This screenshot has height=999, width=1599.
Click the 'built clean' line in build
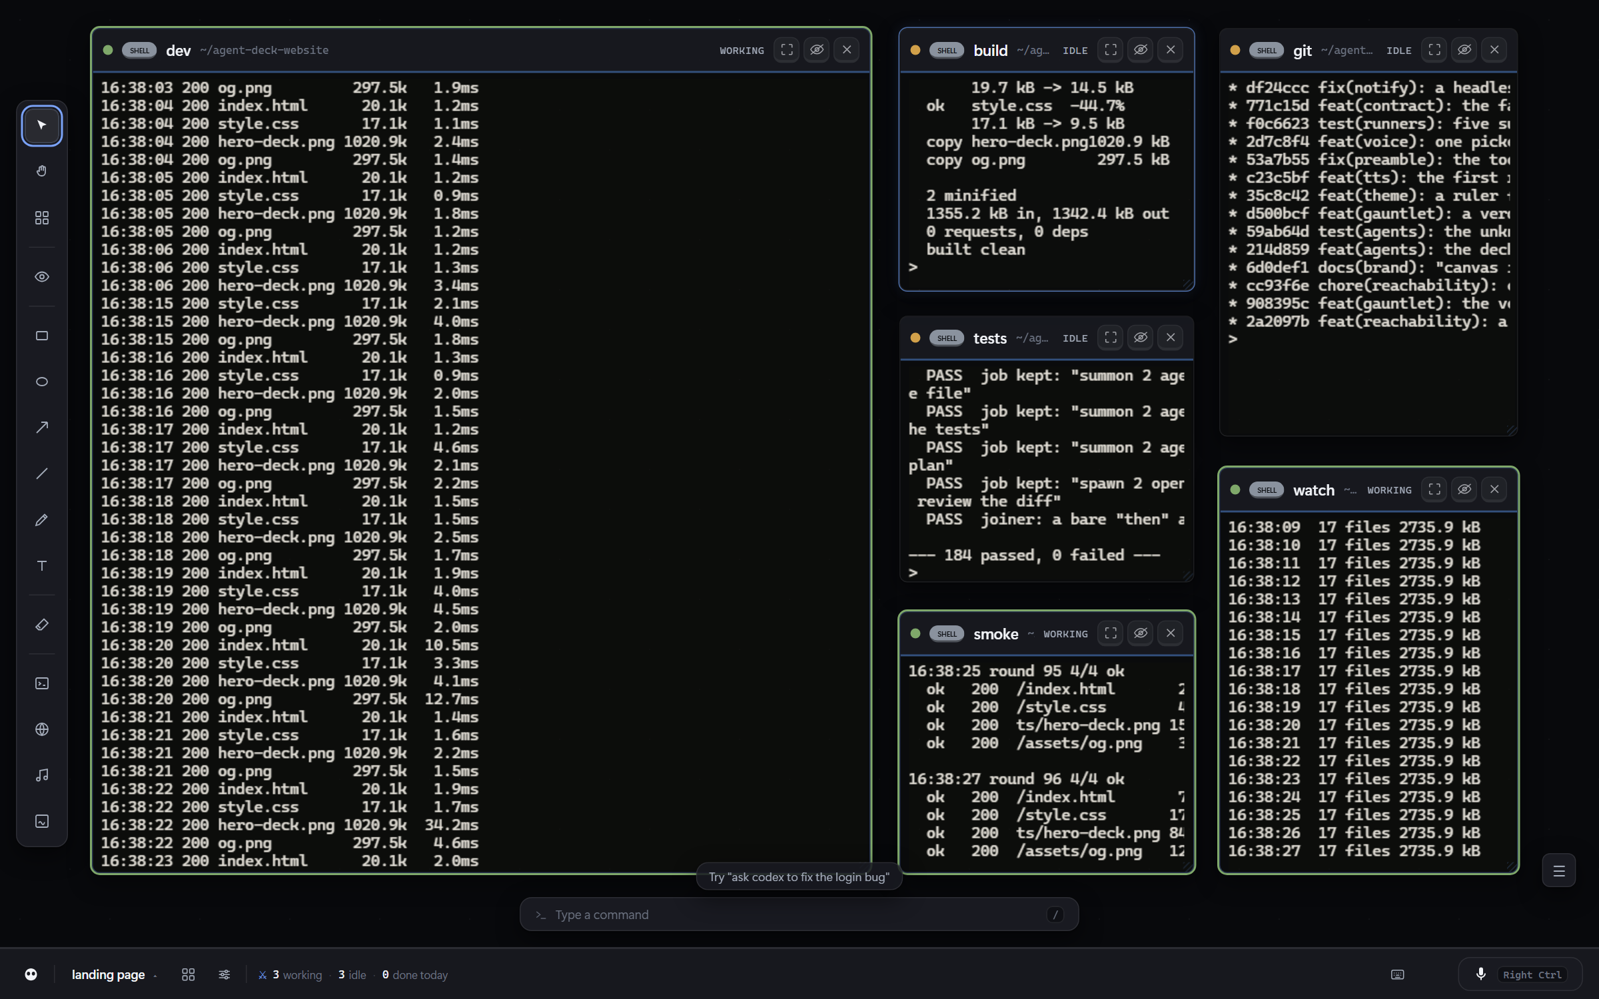pyautogui.click(x=975, y=249)
